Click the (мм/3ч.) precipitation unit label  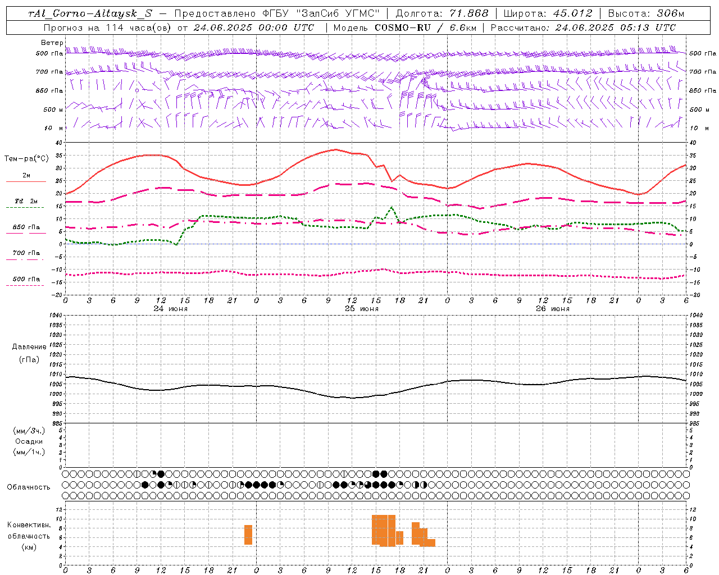point(29,431)
